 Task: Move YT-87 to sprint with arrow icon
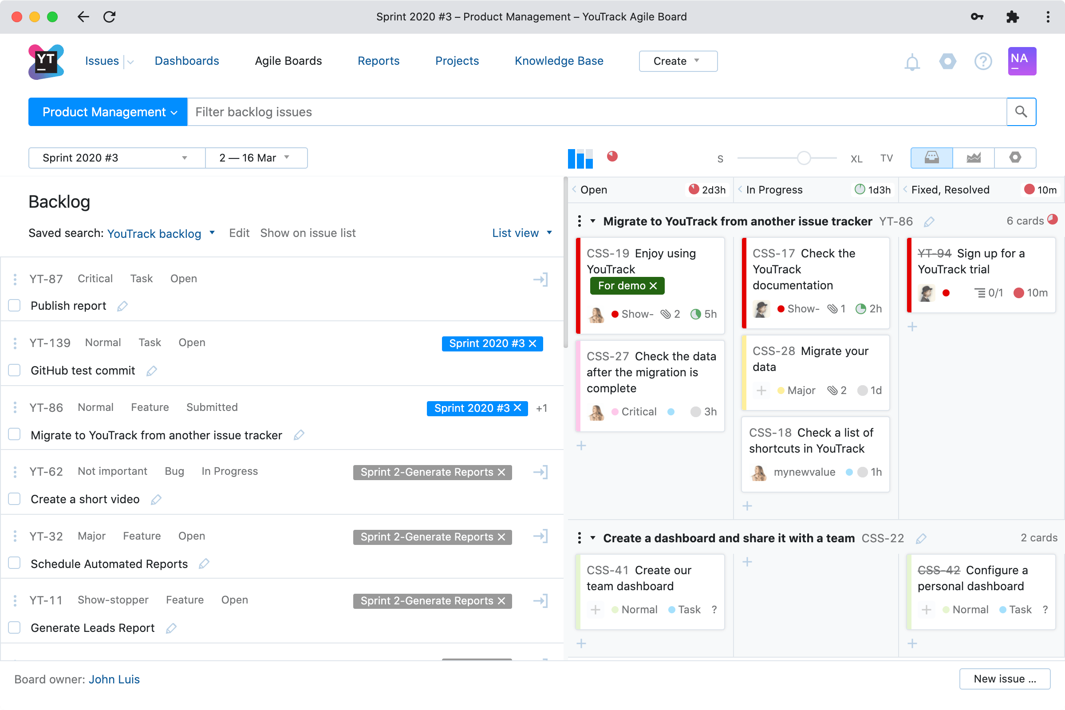click(x=540, y=280)
